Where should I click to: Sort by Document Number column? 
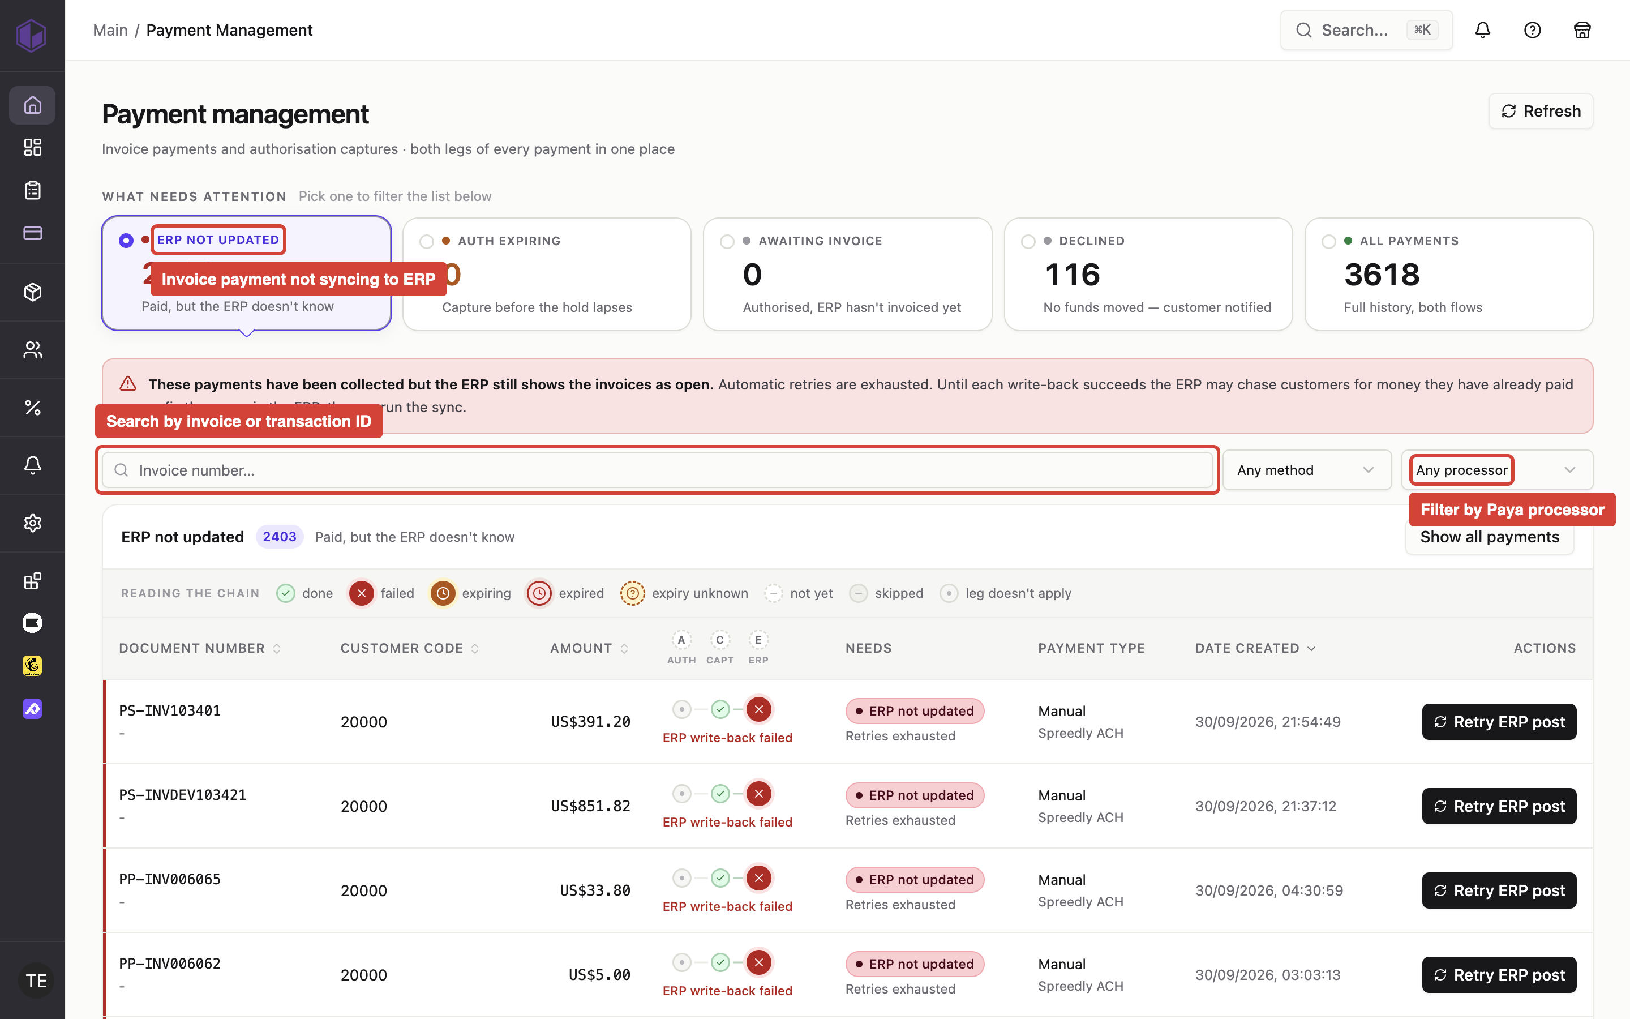click(x=200, y=648)
